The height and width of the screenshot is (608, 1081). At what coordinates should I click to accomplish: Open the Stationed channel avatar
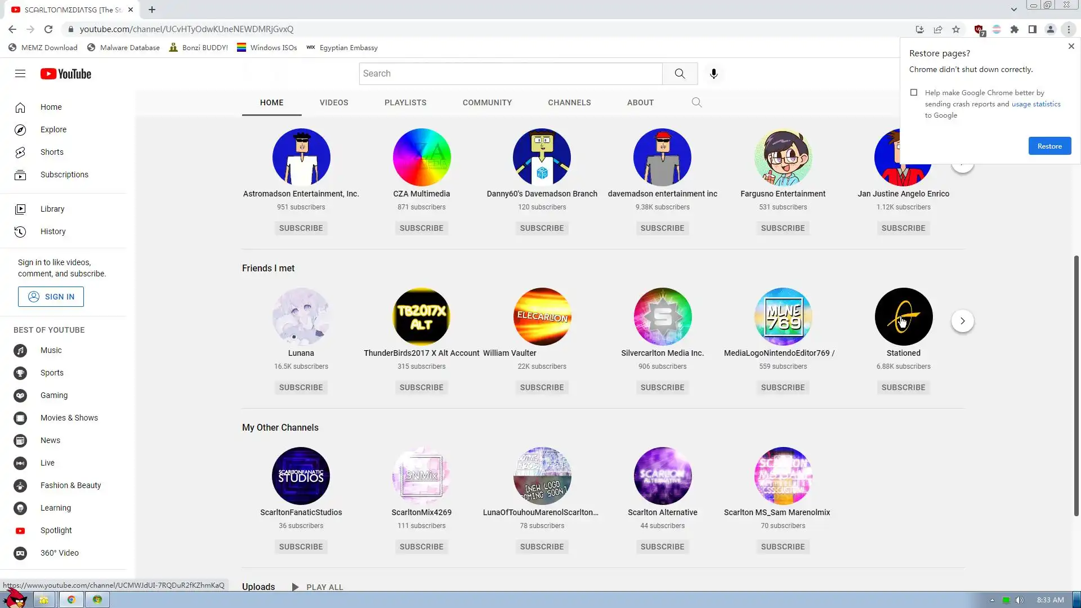click(x=903, y=317)
